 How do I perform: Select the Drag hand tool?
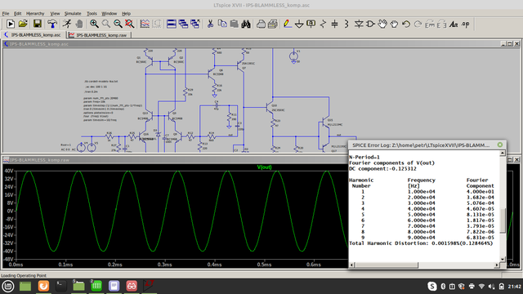(394, 24)
